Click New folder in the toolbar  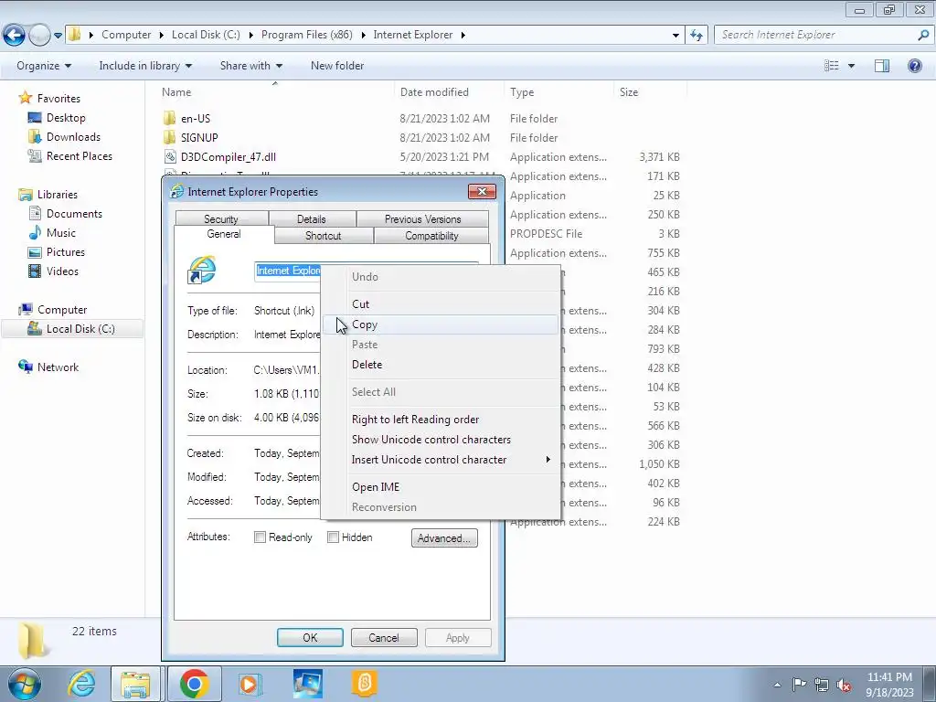pos(337,66)
